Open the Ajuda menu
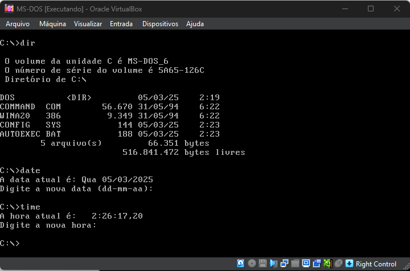410x271 pixels. point(195,24)
